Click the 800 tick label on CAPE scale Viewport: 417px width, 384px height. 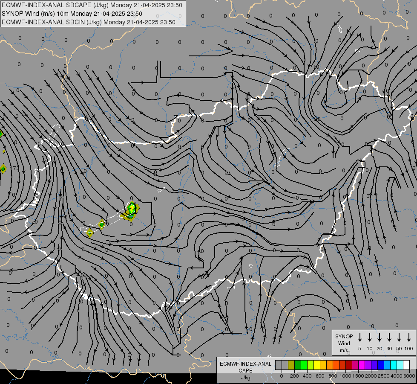click(333, 376)
